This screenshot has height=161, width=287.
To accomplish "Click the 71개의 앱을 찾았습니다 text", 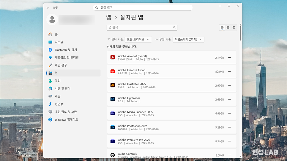I will point(122,47).
